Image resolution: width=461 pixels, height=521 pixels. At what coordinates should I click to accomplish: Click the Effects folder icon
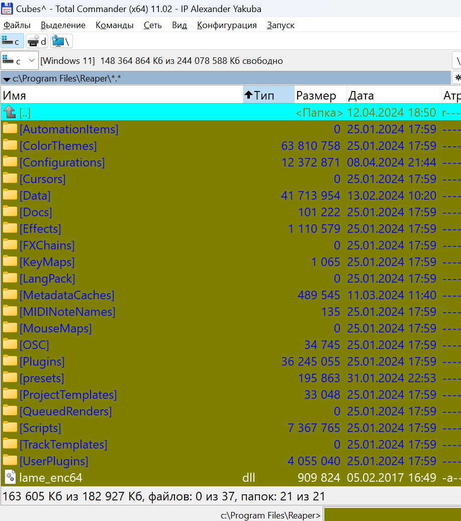click(10, 228)
